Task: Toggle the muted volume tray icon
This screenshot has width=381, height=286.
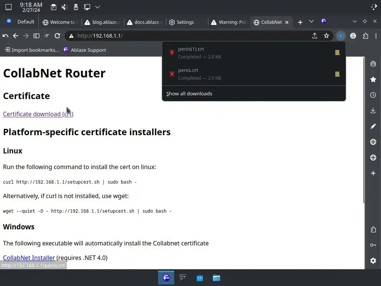Action: 64,7
